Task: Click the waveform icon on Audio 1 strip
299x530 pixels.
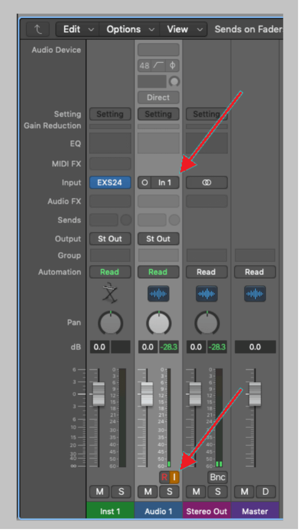Action: 158,294
